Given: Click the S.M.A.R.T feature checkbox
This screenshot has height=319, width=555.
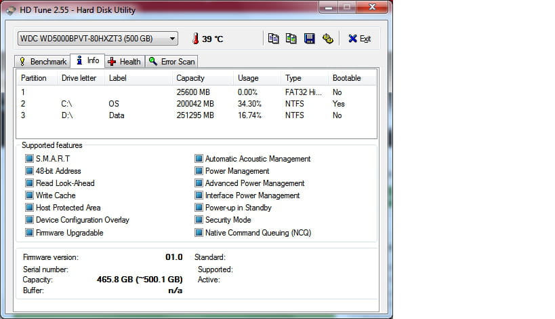Looking at the screenshot, I should tap(29, 158).
